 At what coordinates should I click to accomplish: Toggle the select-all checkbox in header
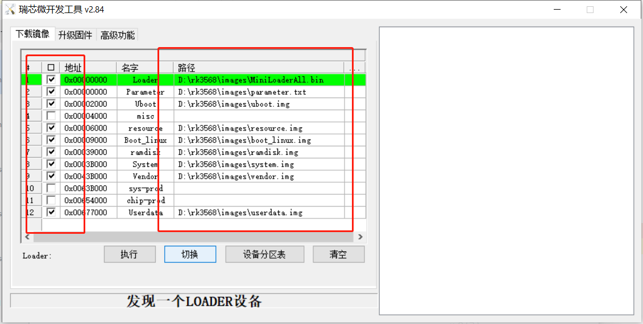tap(51, 68)
